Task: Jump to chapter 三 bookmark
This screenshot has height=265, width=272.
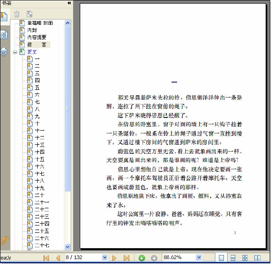Action: pyautogui.click(x=37, y=73)
